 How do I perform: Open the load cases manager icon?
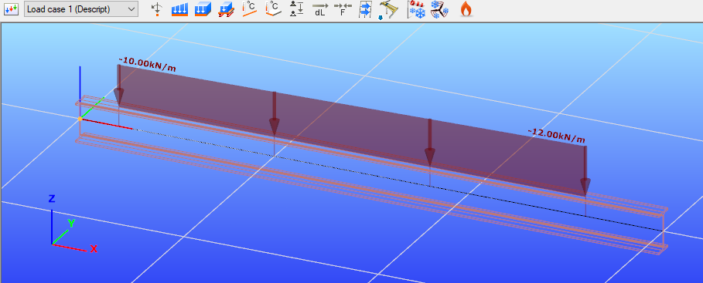pyautogui.click(x=11, y=9)
